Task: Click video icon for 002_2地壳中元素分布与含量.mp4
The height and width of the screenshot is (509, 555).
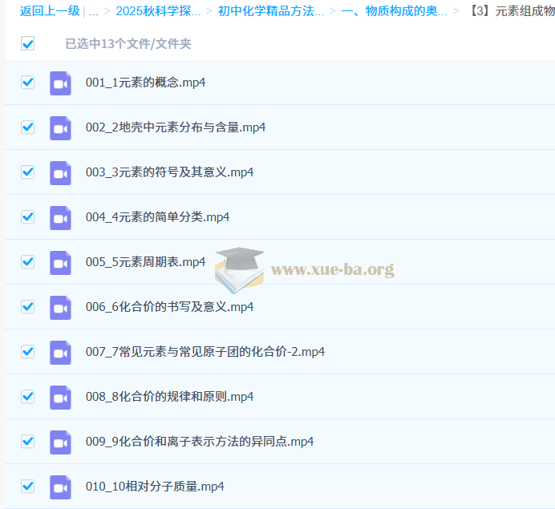Action: (60, 127)
